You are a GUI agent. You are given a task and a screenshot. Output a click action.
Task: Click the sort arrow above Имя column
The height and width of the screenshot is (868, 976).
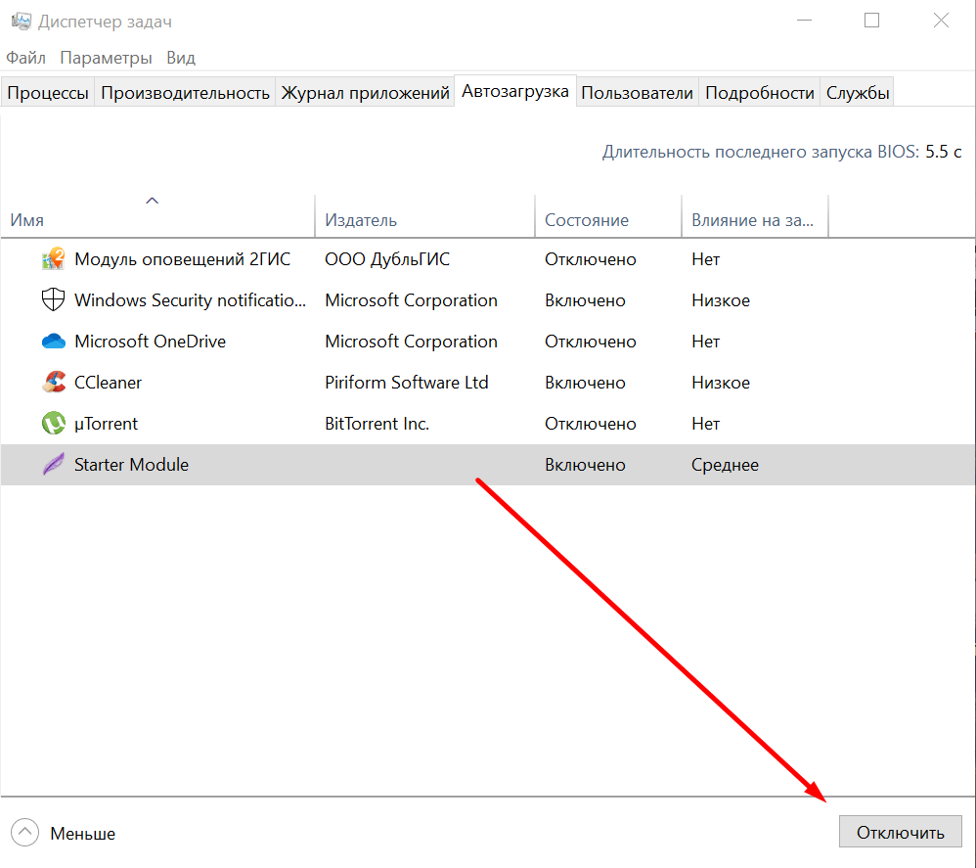click(152, 201)
